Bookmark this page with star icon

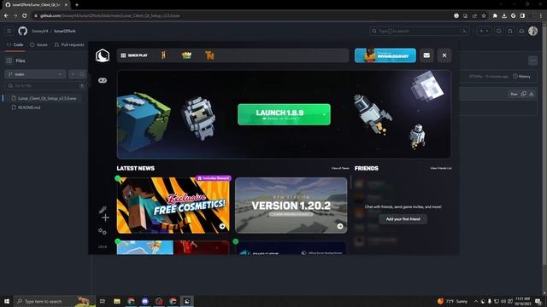point(484,15)
